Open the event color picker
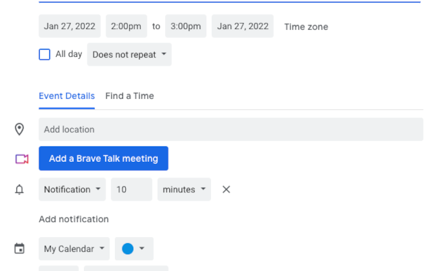The height and width of the screenshot is (271, 433). [x=134, y=249]
